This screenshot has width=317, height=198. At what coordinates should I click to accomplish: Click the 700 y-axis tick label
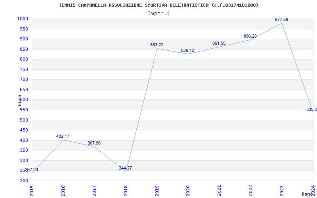(x=24, y=80)
